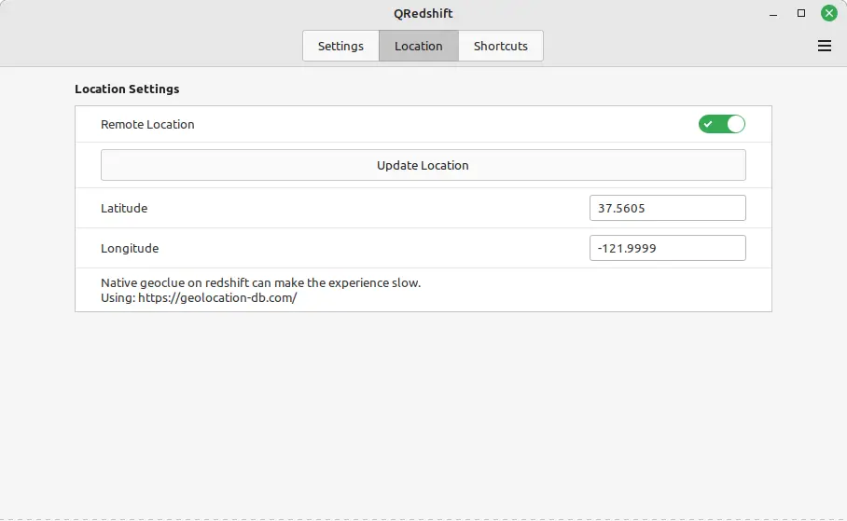The image size is (847, 521).
Task: Click the Longitude row label
Action: [130, 248]
